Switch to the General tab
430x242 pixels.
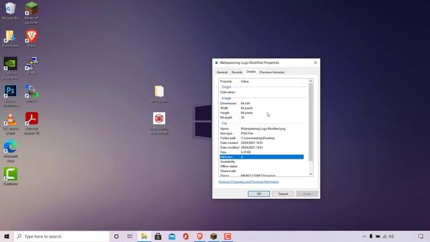[222, 72]
